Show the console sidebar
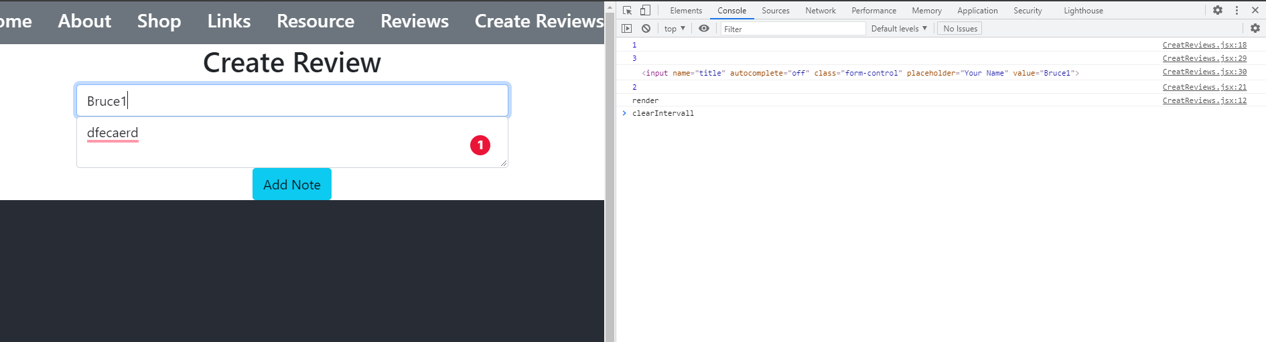1266x342 pixels. (x=627, y=28)
